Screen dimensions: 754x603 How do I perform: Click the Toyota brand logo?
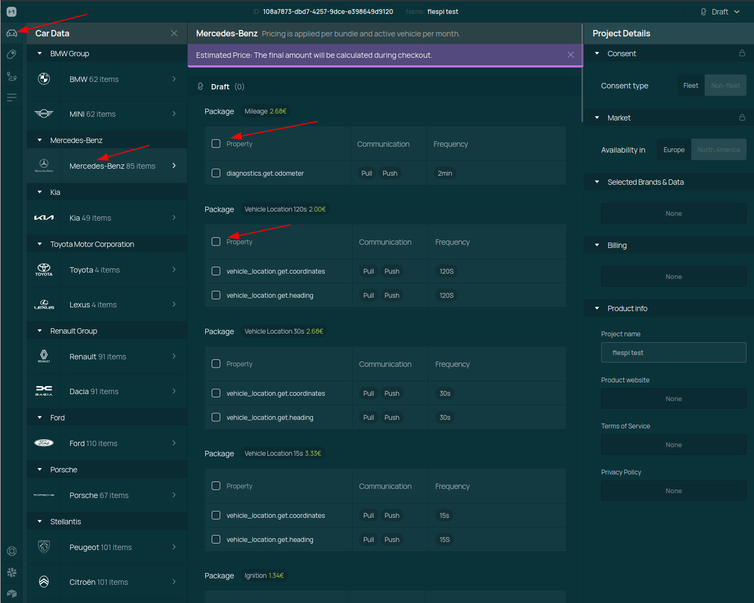click(44, 269)
